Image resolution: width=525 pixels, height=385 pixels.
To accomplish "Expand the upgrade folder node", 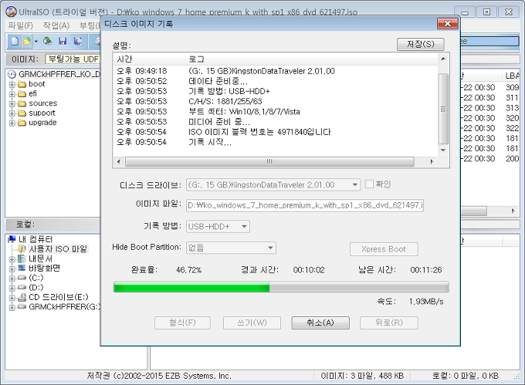I will pyautogui.click(x=12, y=123).
